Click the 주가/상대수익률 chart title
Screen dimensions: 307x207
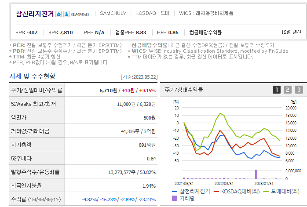tap(184, 90)
